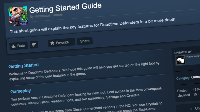Click the Updated date row

[x=189, y=95]
